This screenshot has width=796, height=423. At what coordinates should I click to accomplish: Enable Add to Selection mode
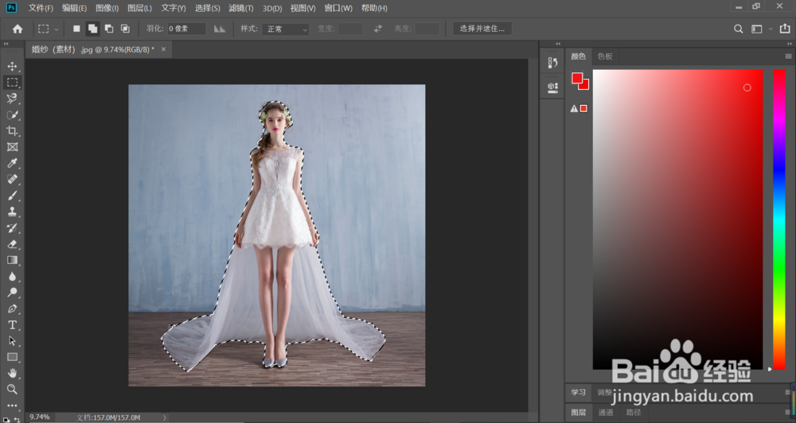pyautogui.click(x=92, y=29)
